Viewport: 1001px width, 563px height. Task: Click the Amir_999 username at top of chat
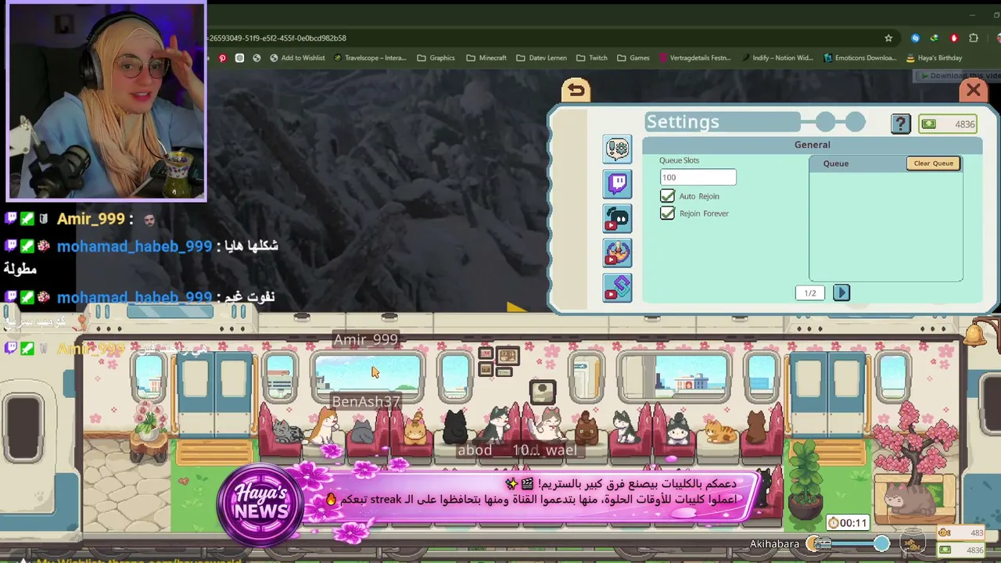(x=91, y=220)
